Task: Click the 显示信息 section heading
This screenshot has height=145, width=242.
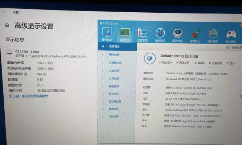Action: tap(15, 40)
